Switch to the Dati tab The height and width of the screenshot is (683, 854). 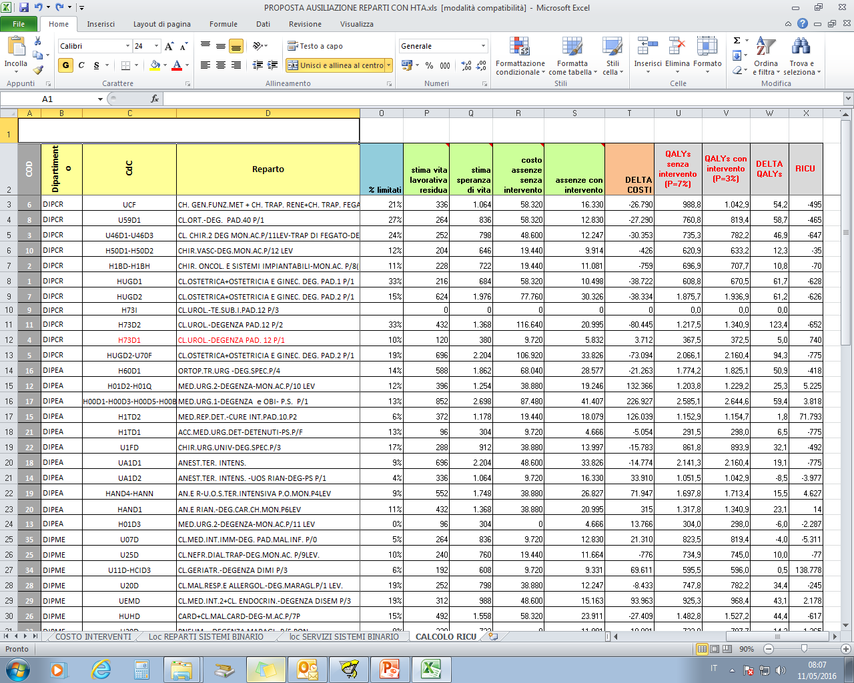[x=264, y=24]
